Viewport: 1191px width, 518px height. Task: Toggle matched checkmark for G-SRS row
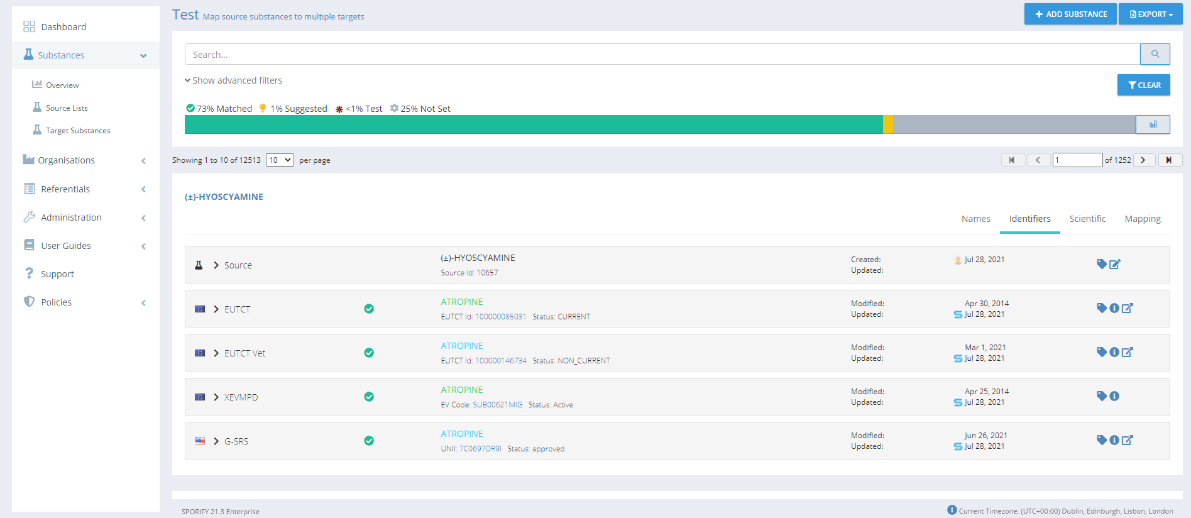coord(369,441)
